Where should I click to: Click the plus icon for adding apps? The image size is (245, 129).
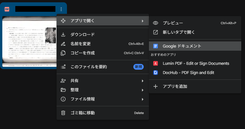pyautogui.click(x=156, y=86)
